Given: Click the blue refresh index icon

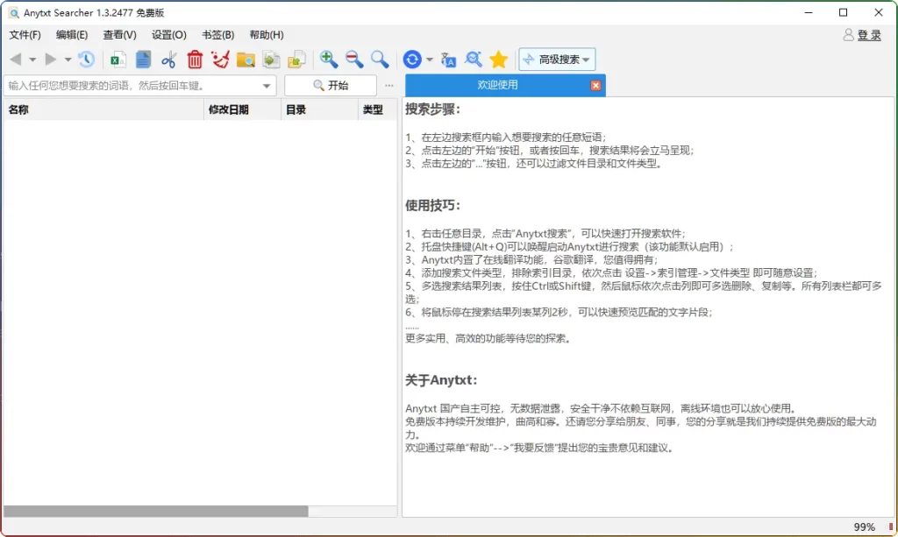Looking at the screenshot, I should (x=412, y=59).
